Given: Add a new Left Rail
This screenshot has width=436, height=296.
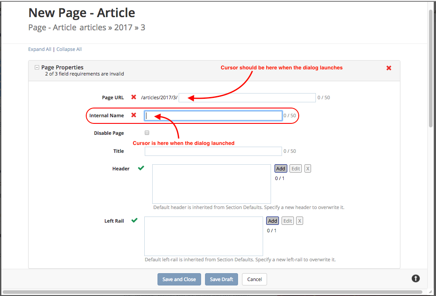Looking at the screenshot, I should [272, 220].
